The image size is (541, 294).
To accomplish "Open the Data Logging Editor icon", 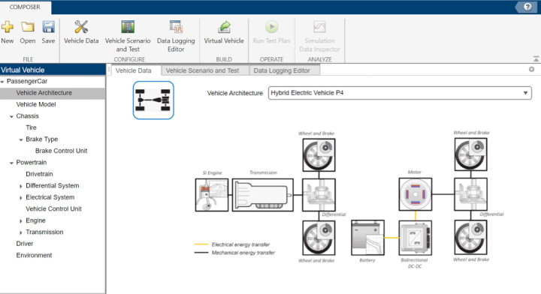I will point(176,27).
